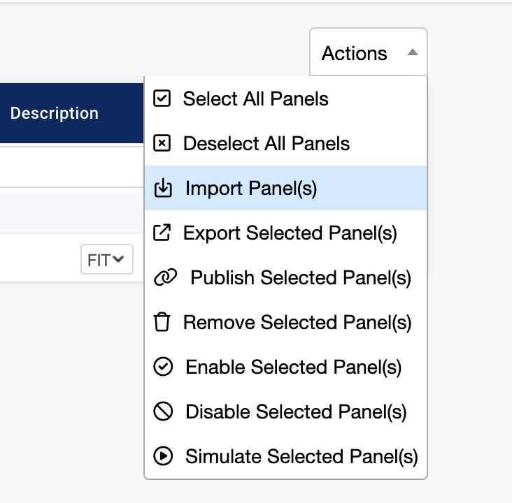This screenshot has height=503, width=512.
Task: Click the arrow on the Actions button
Action: (x=413, y=52)
